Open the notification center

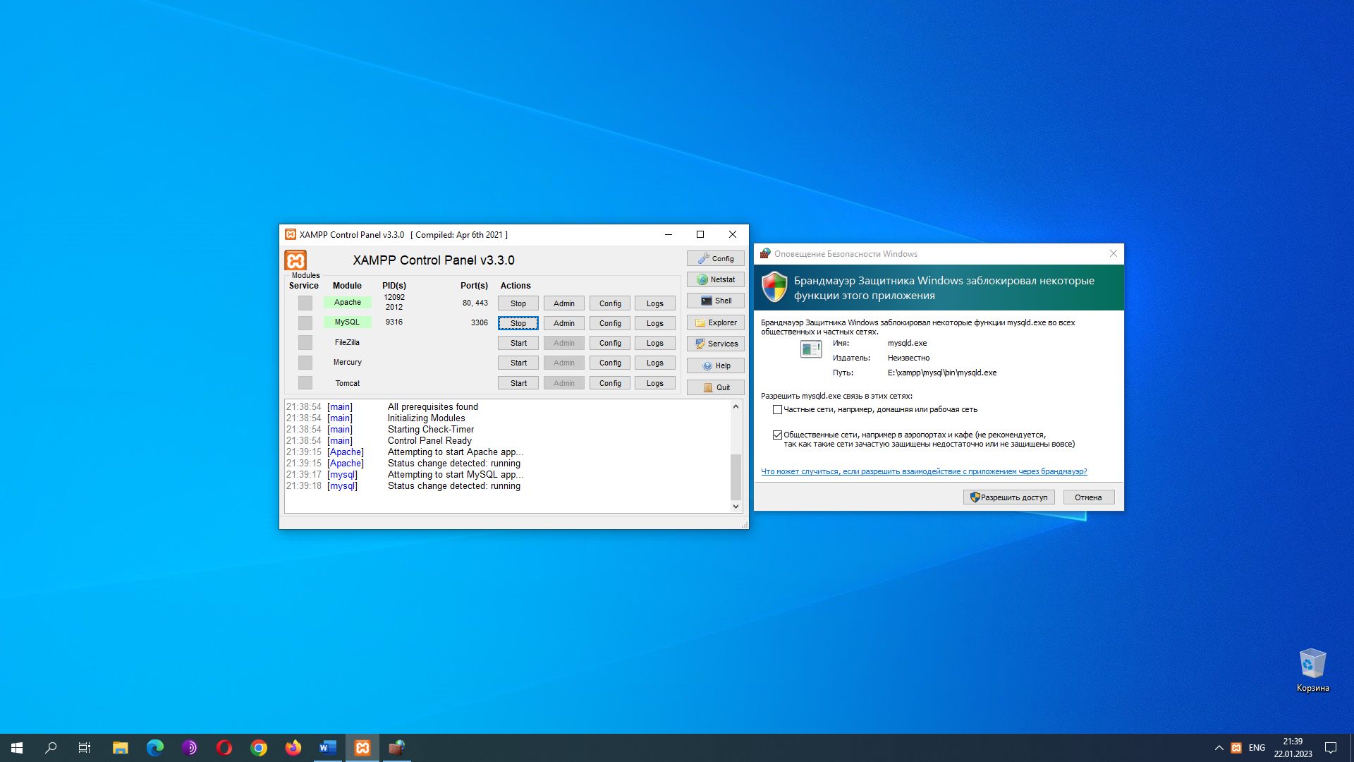1331,748
